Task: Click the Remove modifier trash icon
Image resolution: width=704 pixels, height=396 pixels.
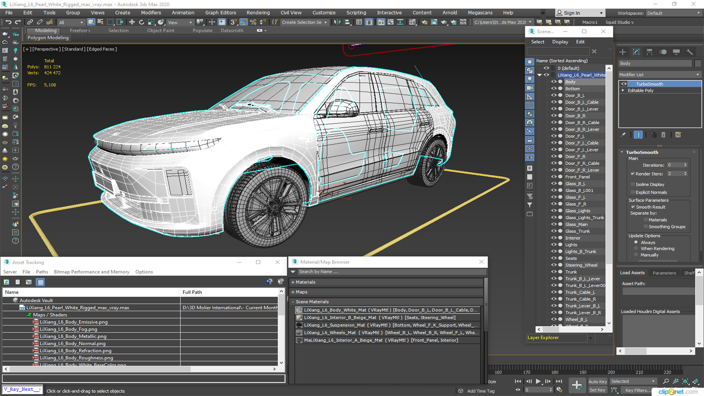Action: 663,135
